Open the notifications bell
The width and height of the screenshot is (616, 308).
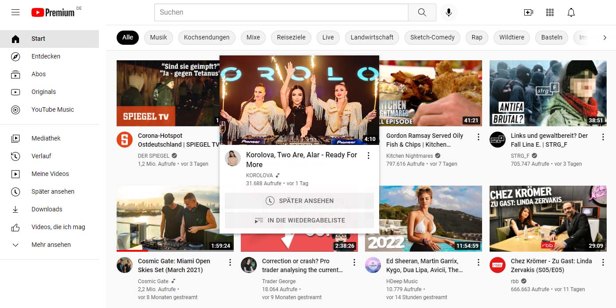click(x=571, y=12)
